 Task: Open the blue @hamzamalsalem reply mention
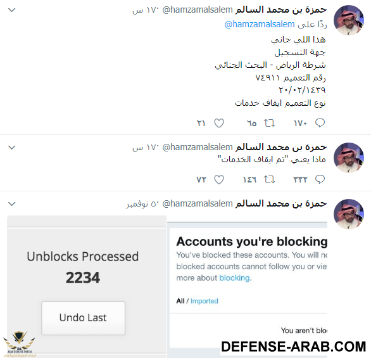(260, 24)
